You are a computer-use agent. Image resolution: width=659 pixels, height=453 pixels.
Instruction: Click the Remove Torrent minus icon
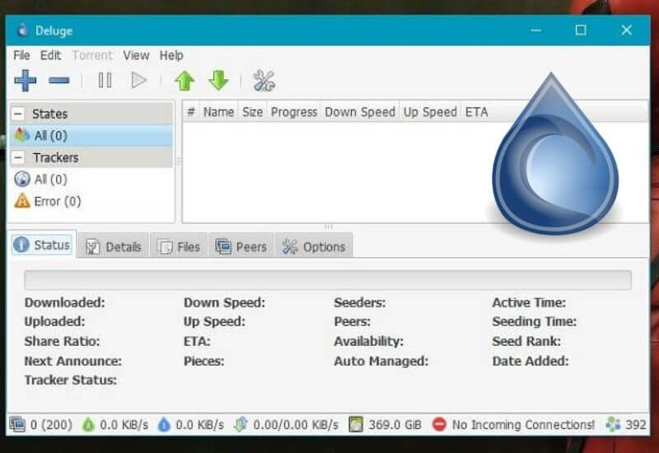[x=59, y=81]
